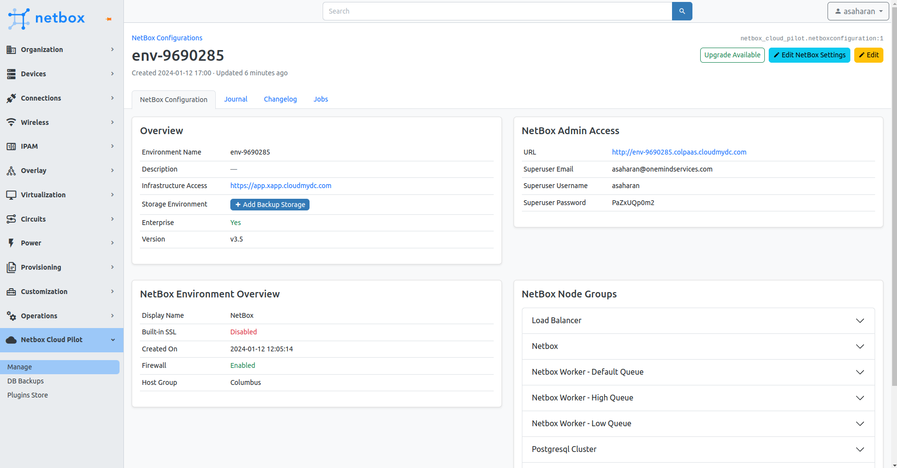The image size is (897, 468).
Task: Click the Operations gears icon
Action: click(11, 316)
